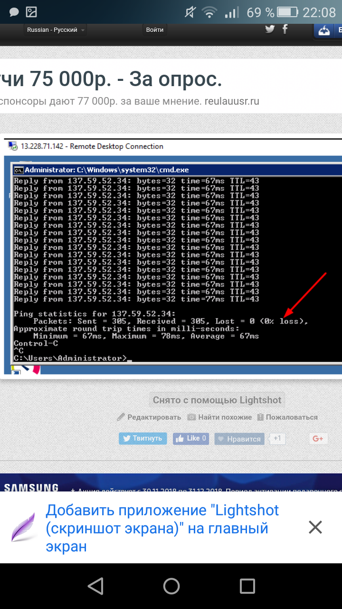Dismiss the add-to-home-screen banner
The width and height of the screenshot is (342, 609).
[315, 527]
